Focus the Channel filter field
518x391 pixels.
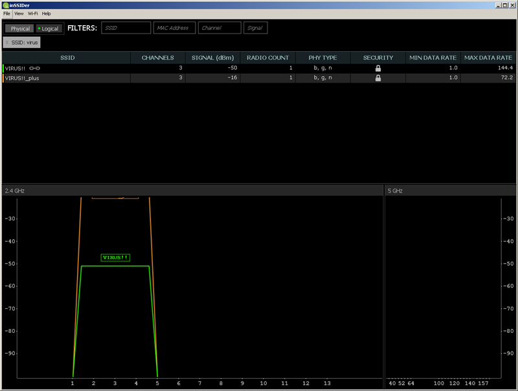(x=220, y=28)
